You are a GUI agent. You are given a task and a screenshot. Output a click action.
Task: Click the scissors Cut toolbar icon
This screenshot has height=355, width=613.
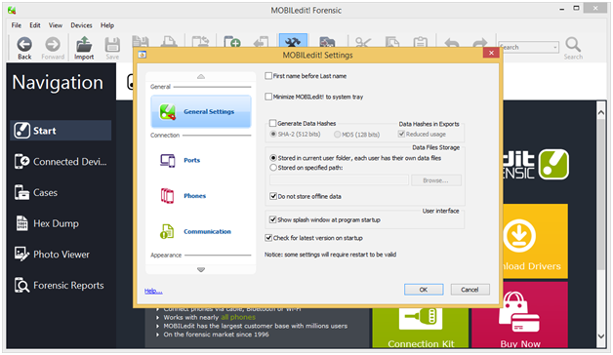click(x=363, y=42)
